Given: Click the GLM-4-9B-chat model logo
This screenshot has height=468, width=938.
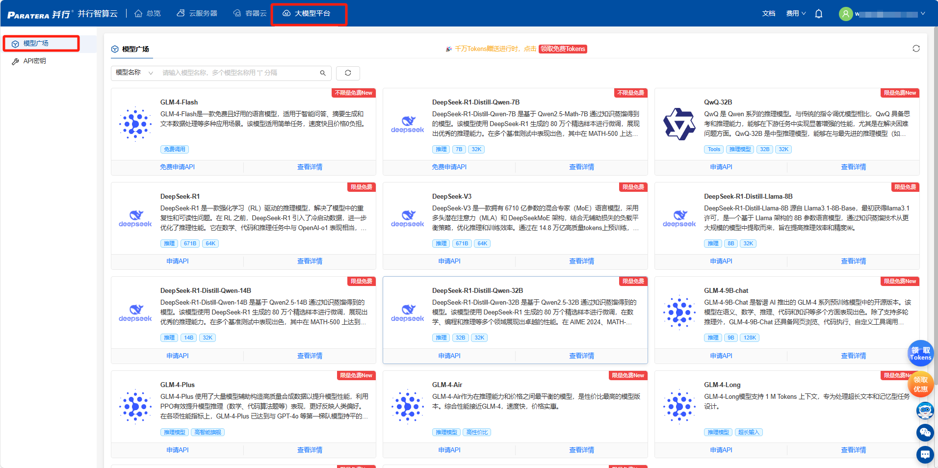Looking at the screenshot, I should click(679, 312).
